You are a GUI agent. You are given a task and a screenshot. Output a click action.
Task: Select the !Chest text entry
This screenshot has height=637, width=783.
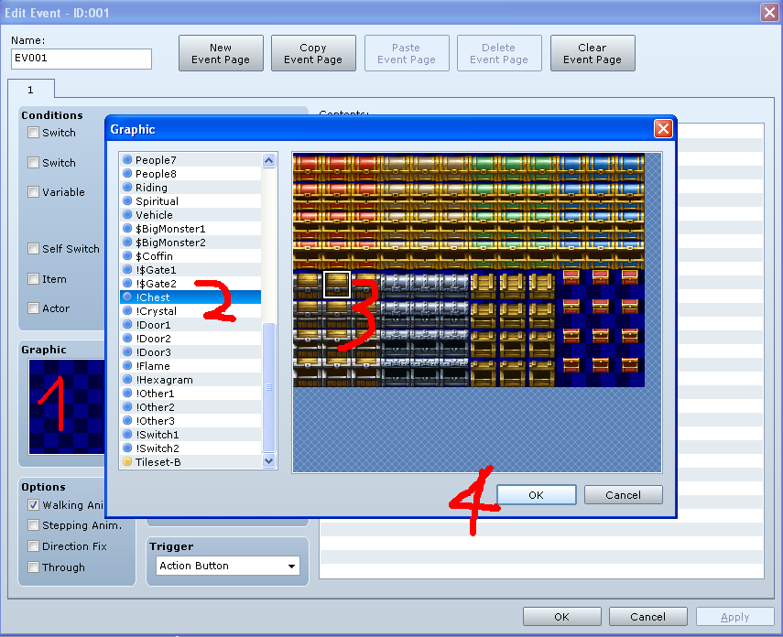(x=153, y=297)
